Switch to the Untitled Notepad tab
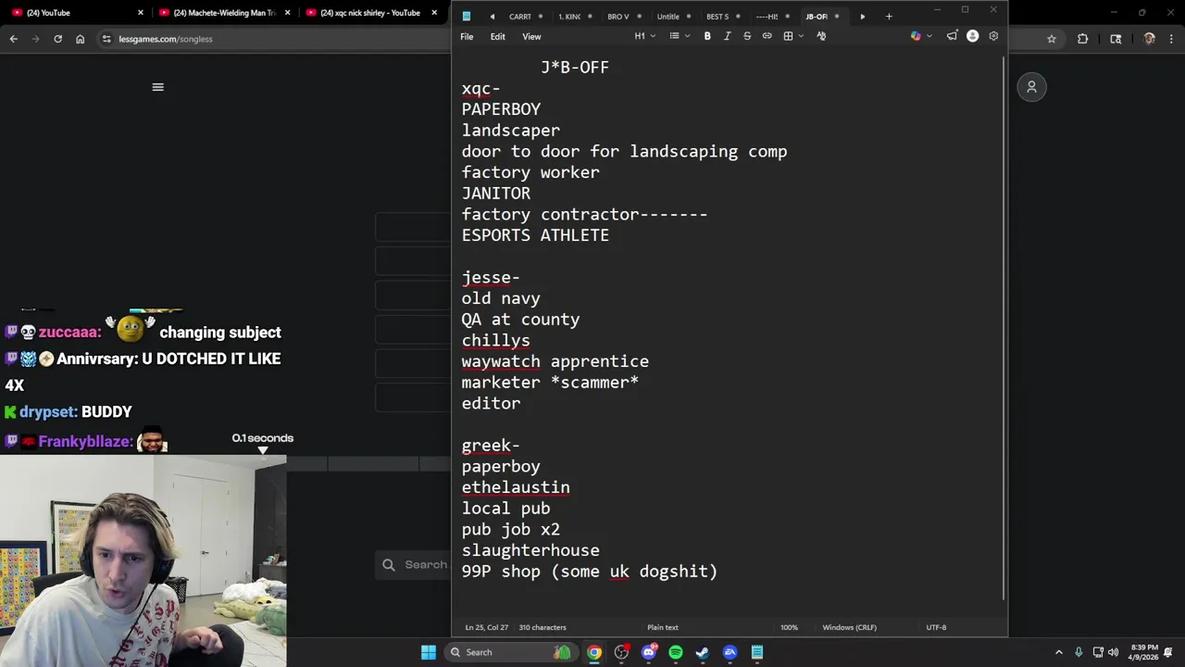The height and width of the screenshot is (667, 1185). coord(668,17)
